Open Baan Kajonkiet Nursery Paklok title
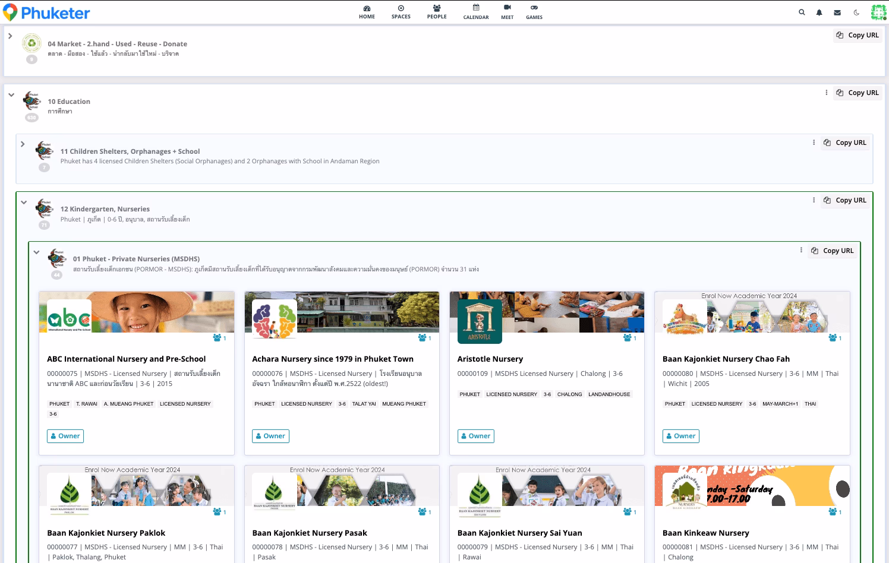Image resolution: width=889 pixels, height=563 pixels. coord(106,533)
